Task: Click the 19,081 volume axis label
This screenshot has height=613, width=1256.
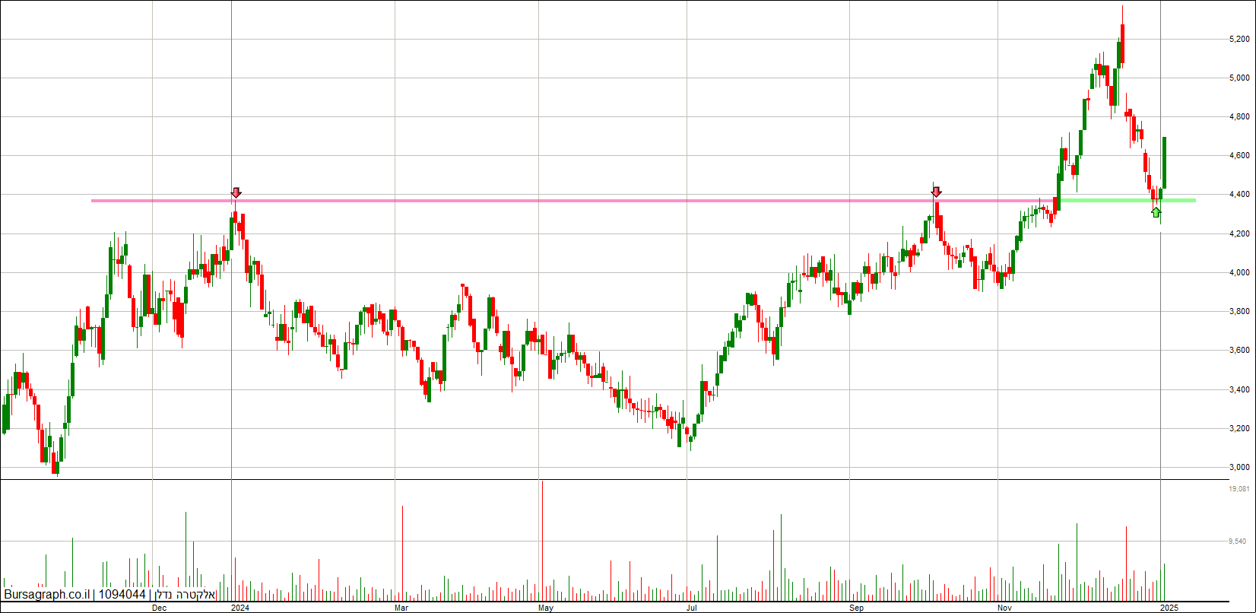Action: coord(1239,489)
